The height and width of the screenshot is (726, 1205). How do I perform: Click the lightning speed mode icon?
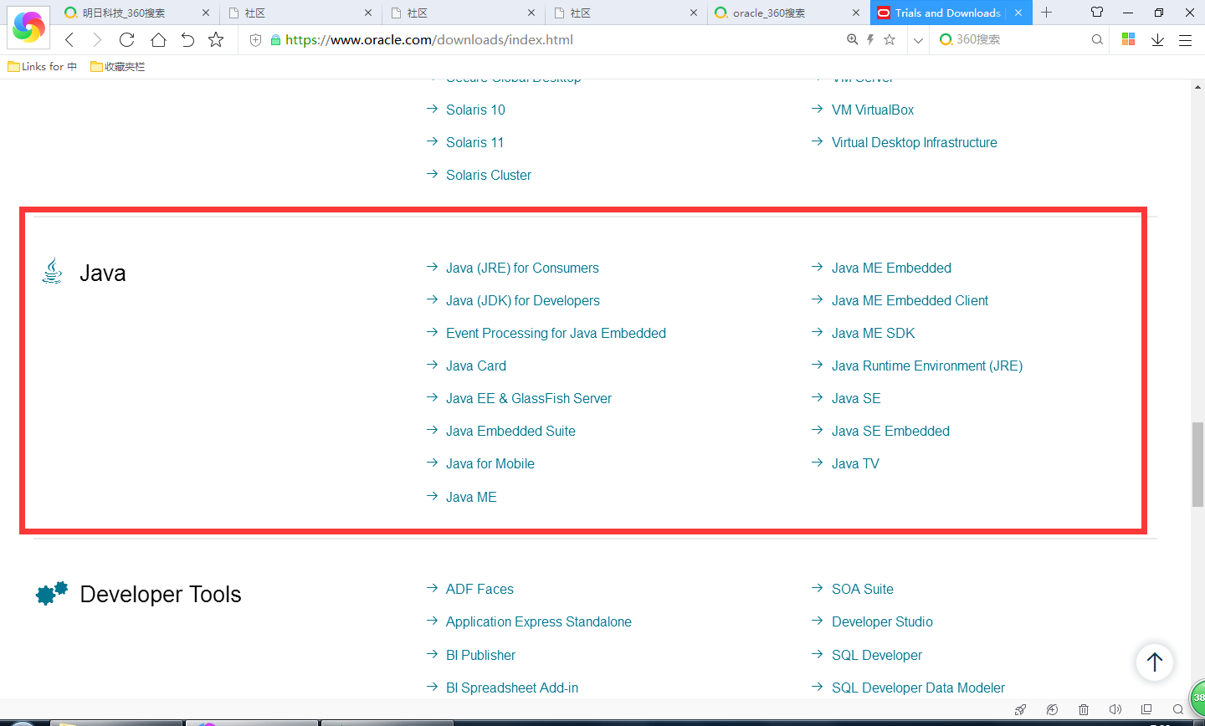[x=870, y=39]
